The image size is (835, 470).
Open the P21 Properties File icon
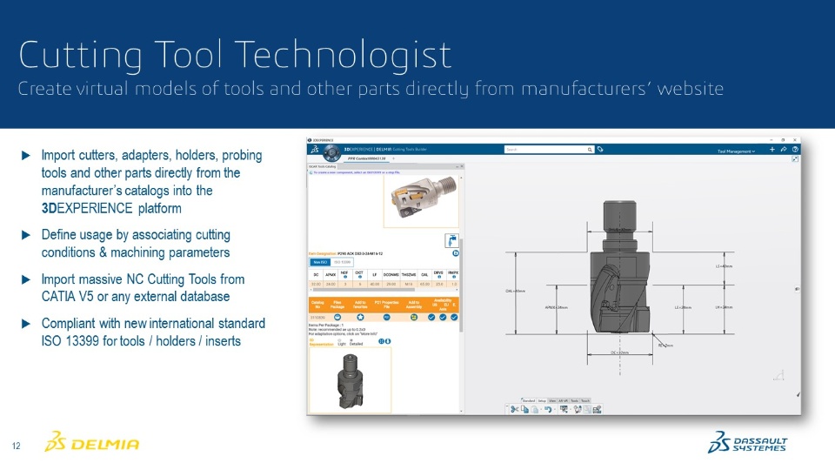[x=386, y=317]
